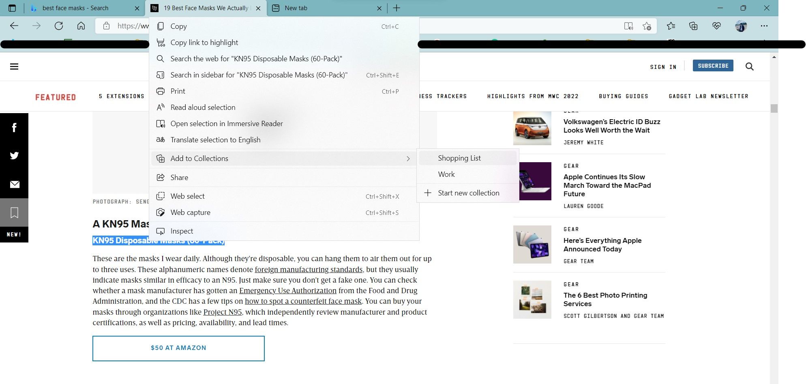Share article on Facebook
This screenshot has width=806, height=384.
pyautogui.click(x=14, y=127)
